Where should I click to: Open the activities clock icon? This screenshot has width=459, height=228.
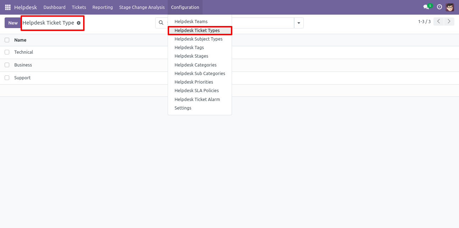439,7
